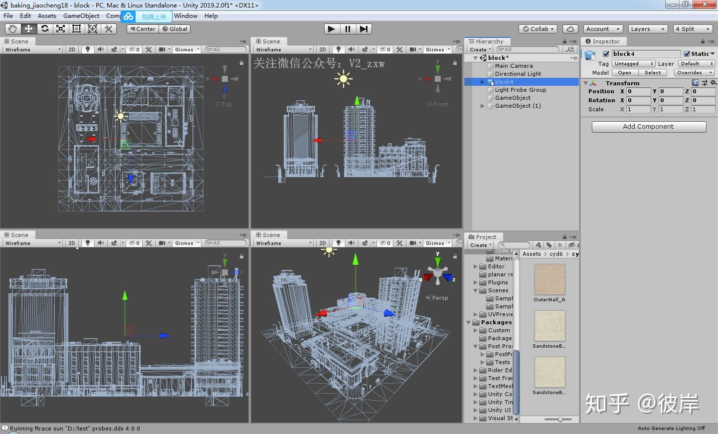Screen dimensions: 718x434
Task: Select the Rect Transform tool
Action: click(x=76, y=29)
